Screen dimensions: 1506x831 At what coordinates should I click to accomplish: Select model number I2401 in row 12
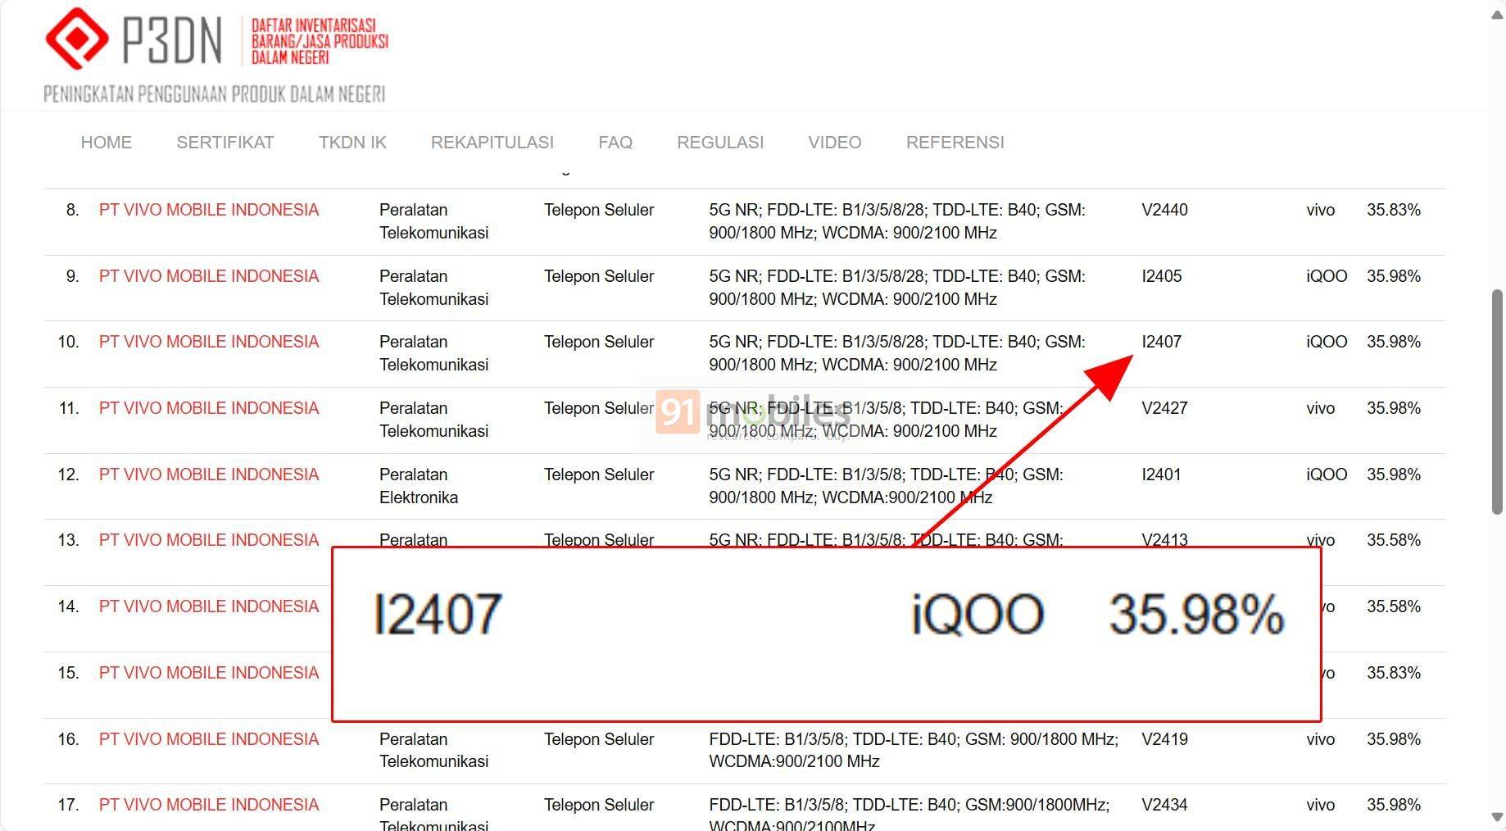click(x=1161, y=475)
